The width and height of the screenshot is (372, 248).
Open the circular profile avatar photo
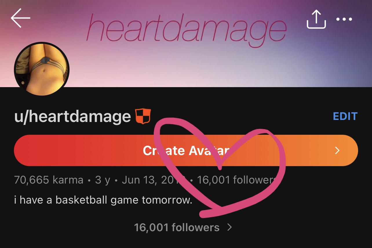[42, 69]
